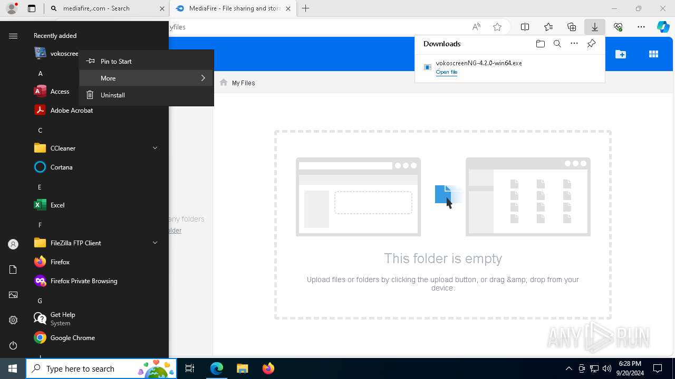Open the Copilot sidebar icon

click(x=663, y=27)
